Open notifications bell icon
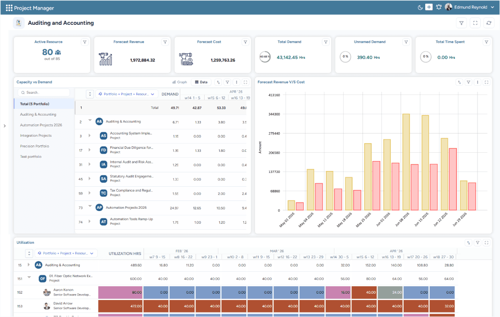 pos(439,7)
